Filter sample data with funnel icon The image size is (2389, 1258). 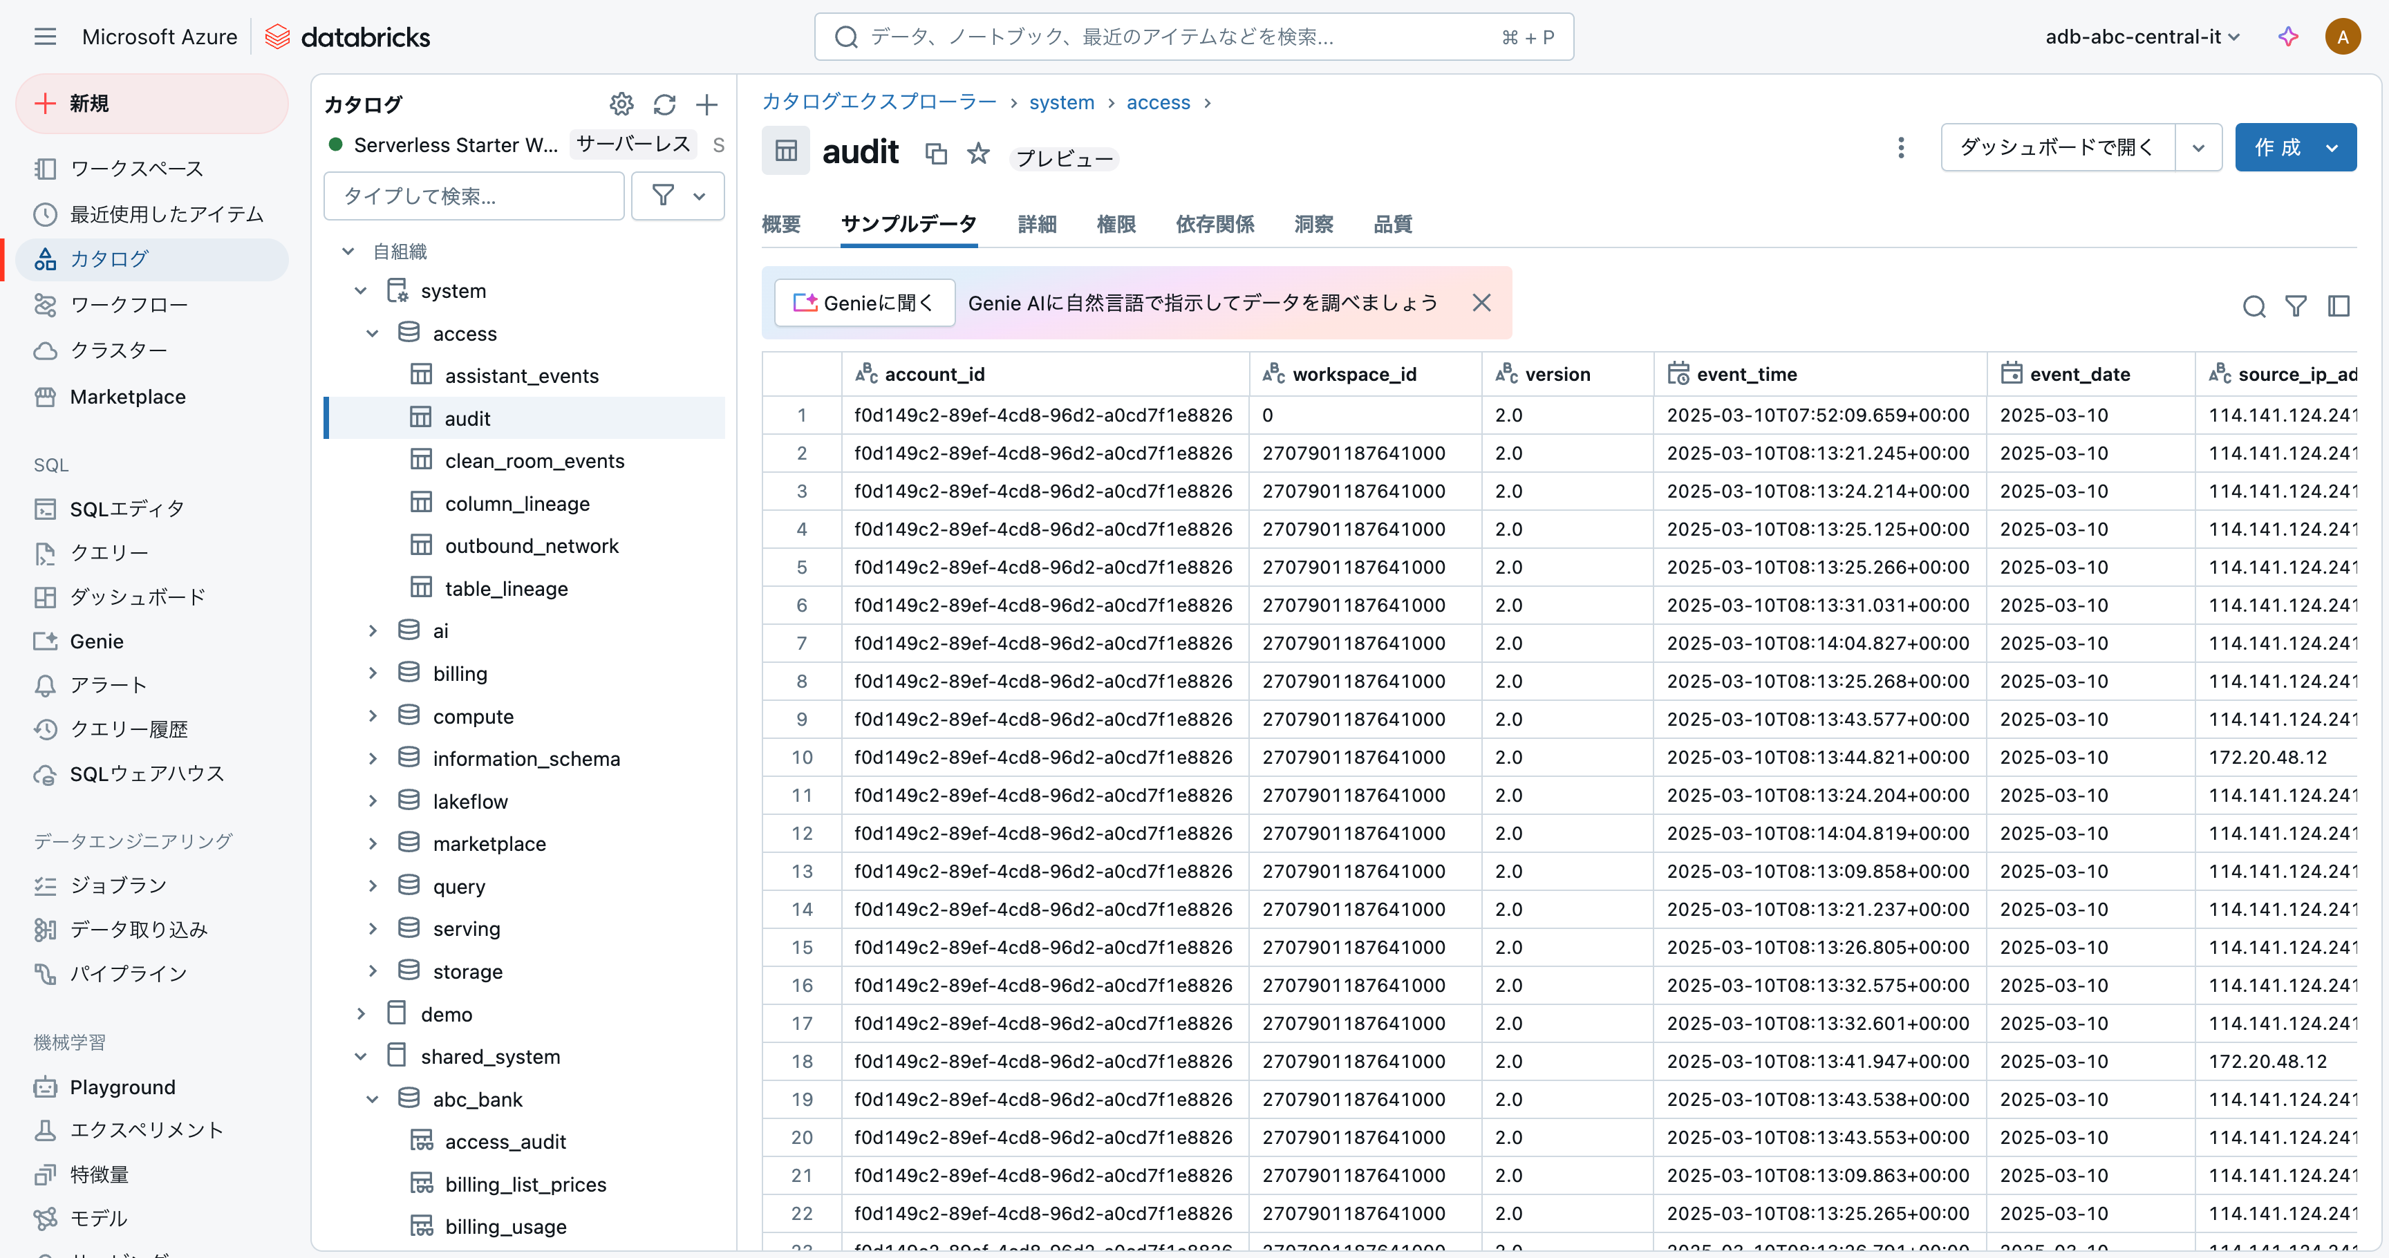(2295, 307)
